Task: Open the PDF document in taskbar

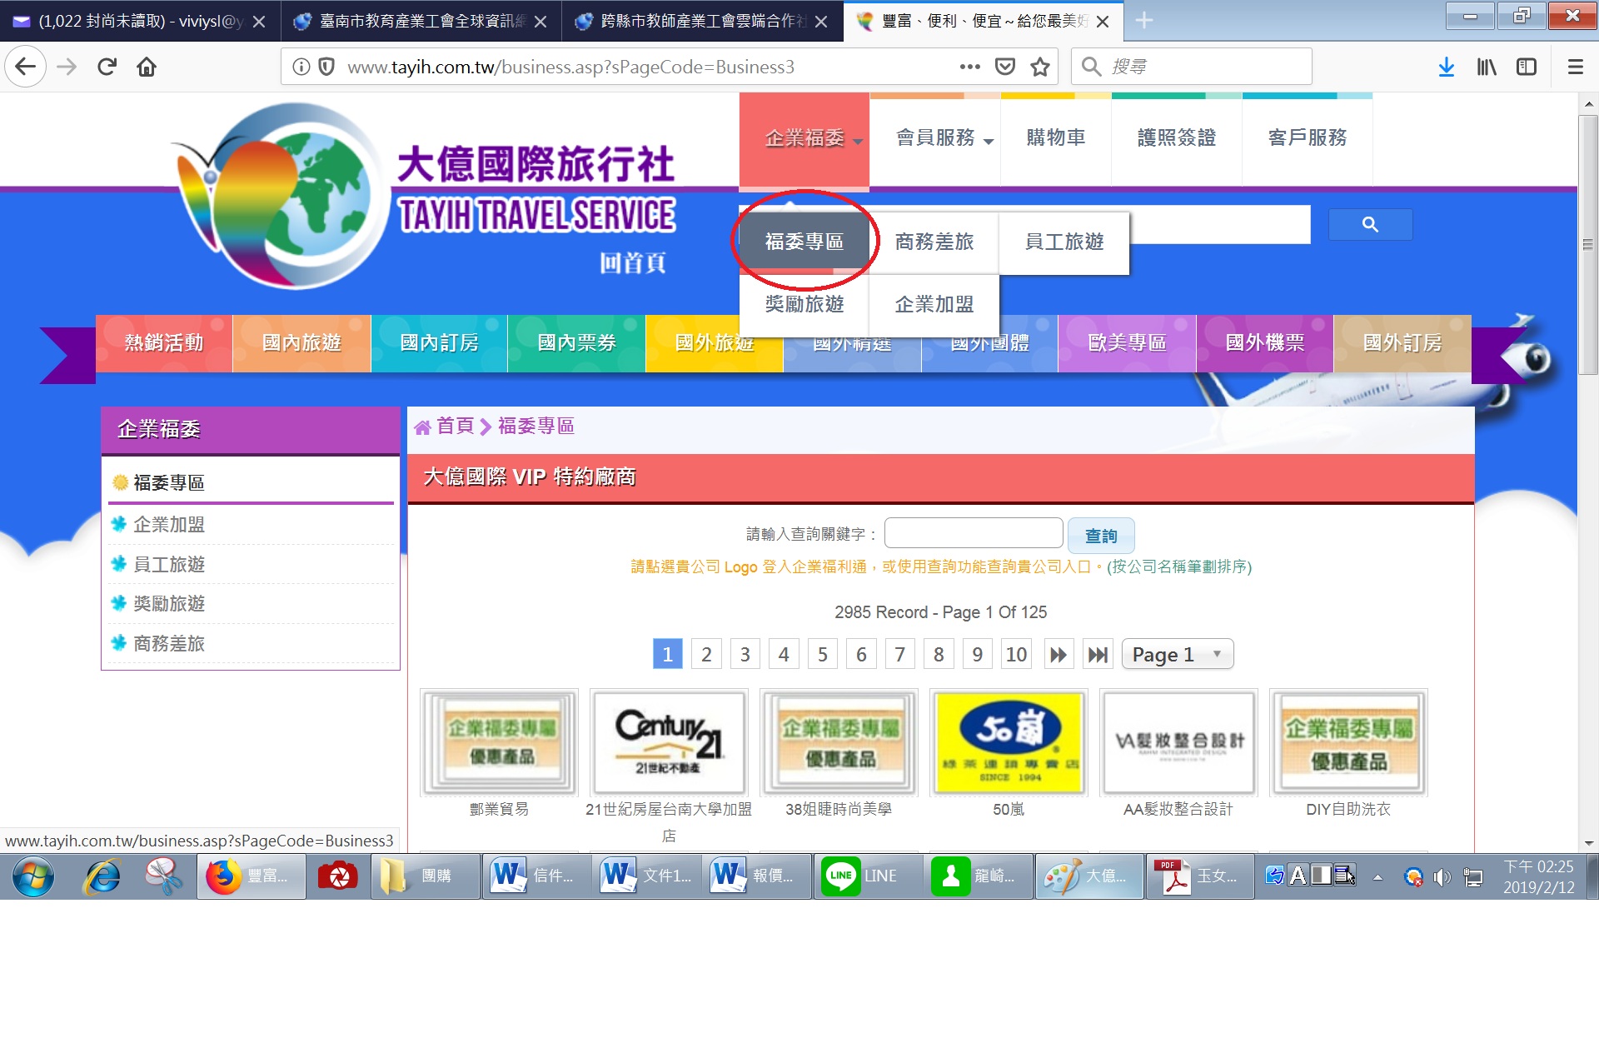Action: (1199, 876)
